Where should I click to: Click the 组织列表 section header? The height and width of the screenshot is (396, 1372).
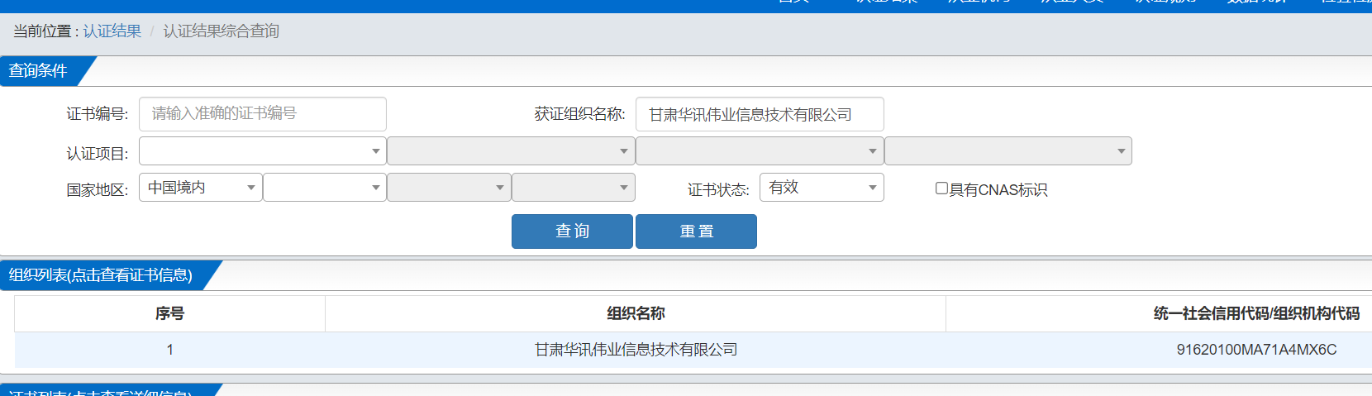coord(101,275)
